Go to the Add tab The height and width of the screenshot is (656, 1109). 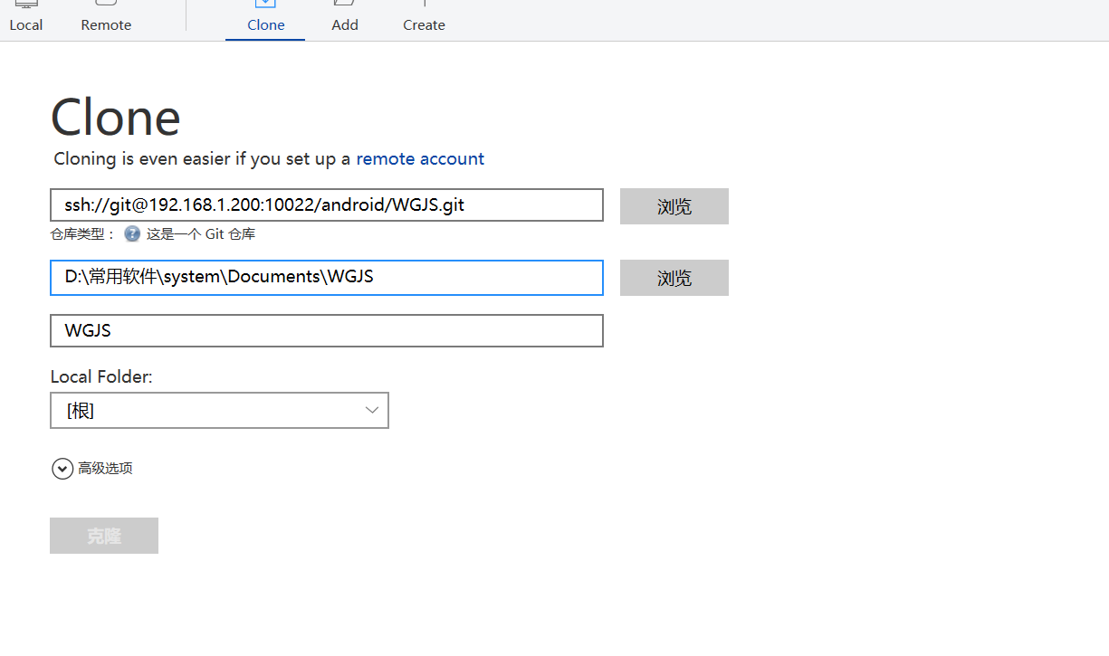coord(345,17)
